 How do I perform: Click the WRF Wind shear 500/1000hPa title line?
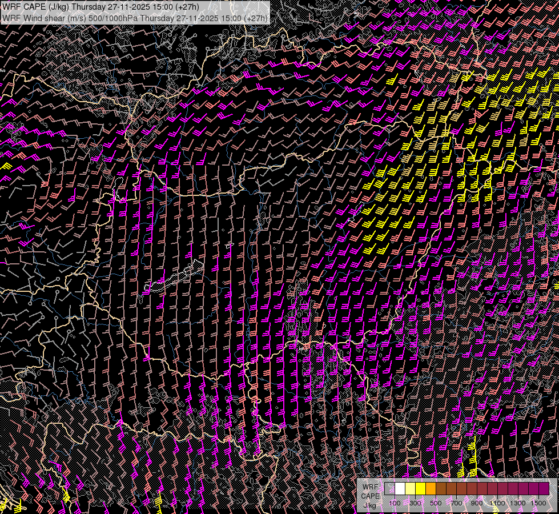pyautogui.click(x=135, y=18)
